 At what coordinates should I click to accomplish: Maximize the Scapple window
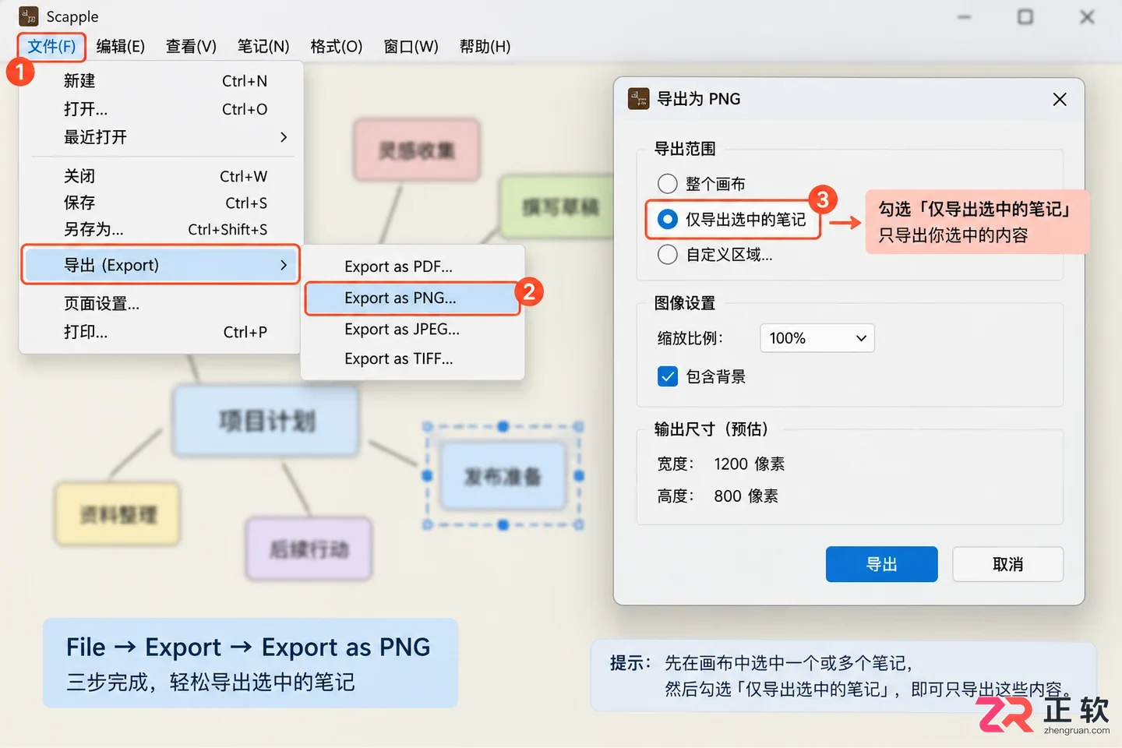click(1025, 17)
